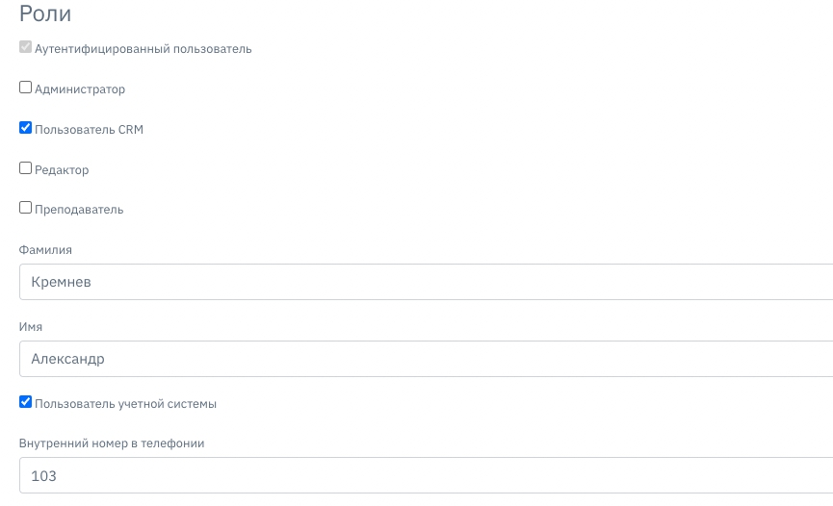This screenshot has width=833, height=506.
Task: Click into the Фамилия input box
Action: [x=426, y=282]
